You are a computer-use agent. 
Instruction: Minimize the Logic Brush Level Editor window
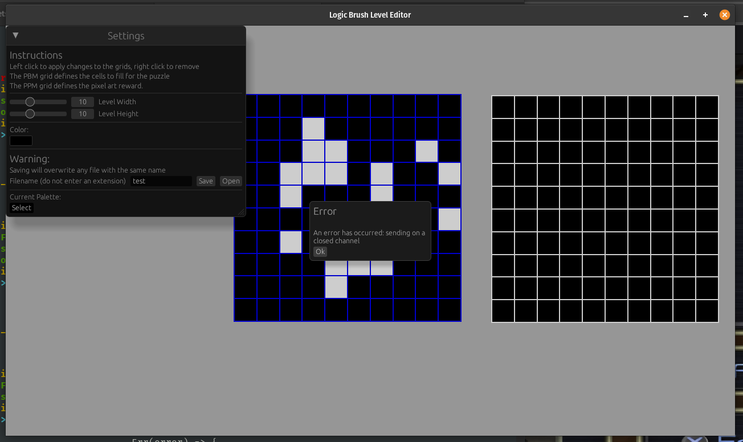(x=686, y=15)
